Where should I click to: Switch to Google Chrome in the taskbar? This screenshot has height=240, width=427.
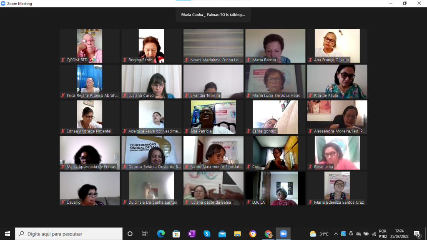(268, 234)
